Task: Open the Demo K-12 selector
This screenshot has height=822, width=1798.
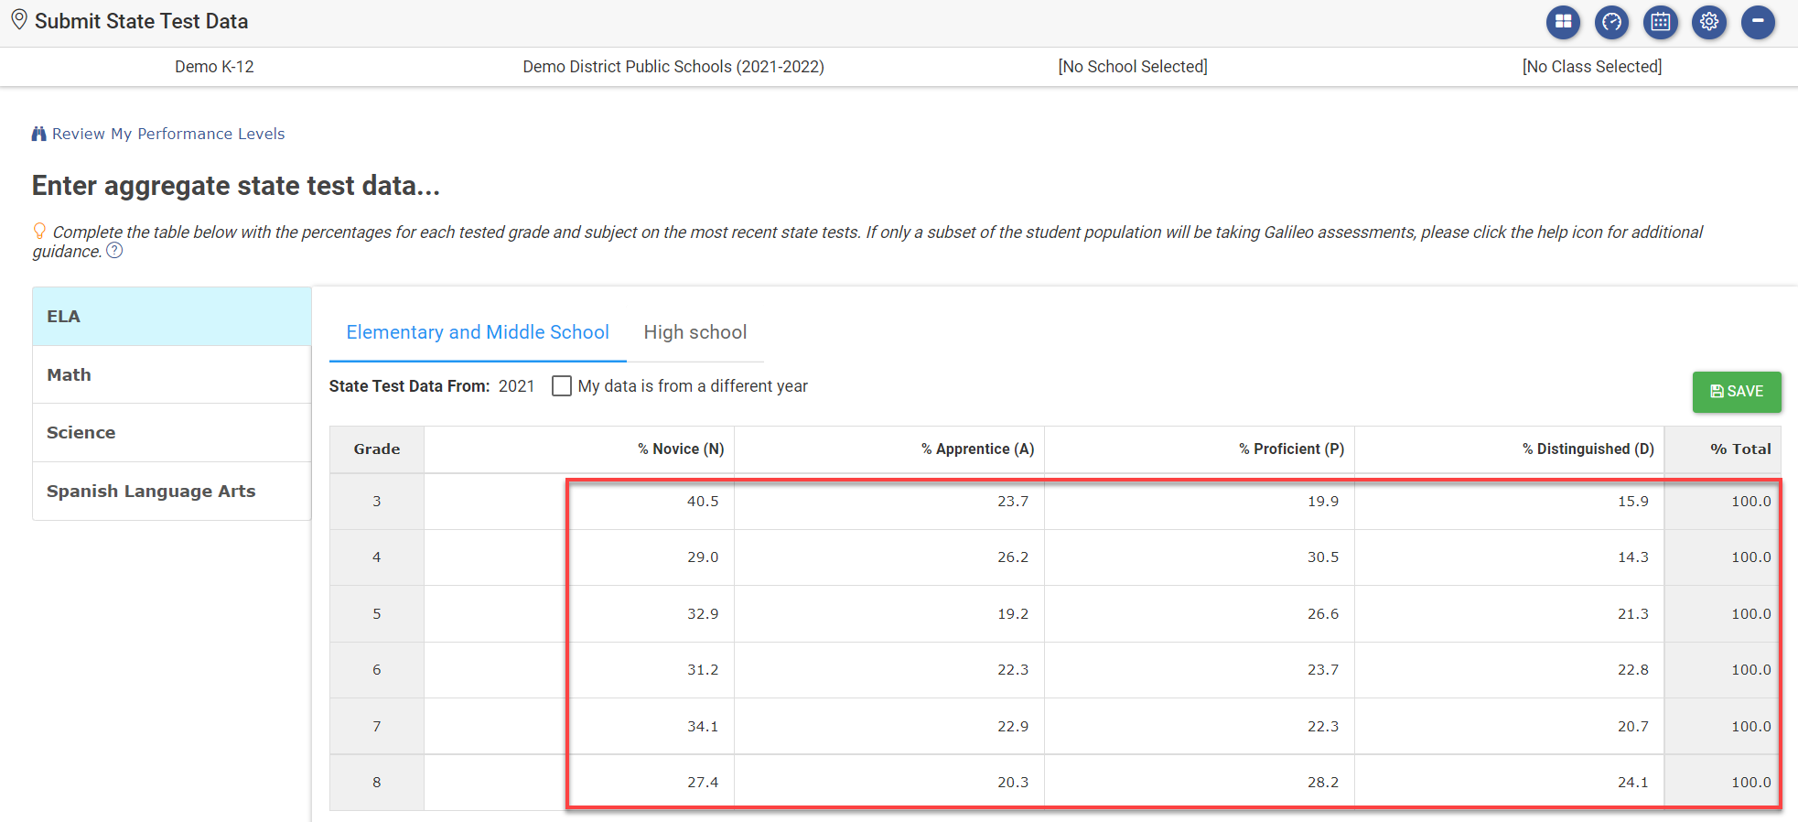Action: [214, 67]
